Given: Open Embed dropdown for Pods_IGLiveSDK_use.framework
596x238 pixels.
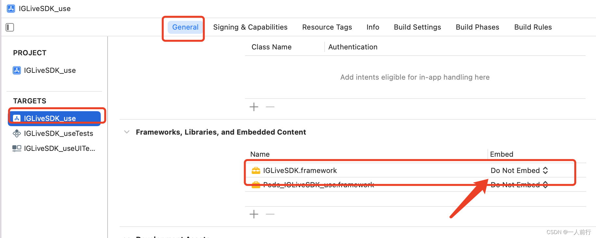Looking at the screenshot, I should pos(519,185).
